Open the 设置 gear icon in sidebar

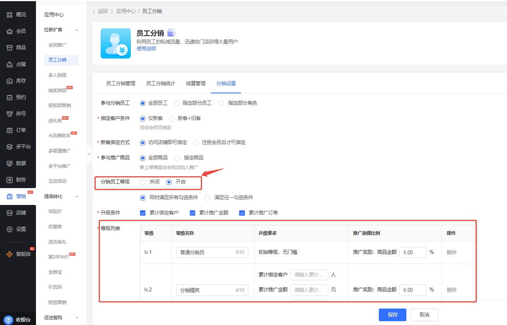pyautogui.click(x=10, y=229)
